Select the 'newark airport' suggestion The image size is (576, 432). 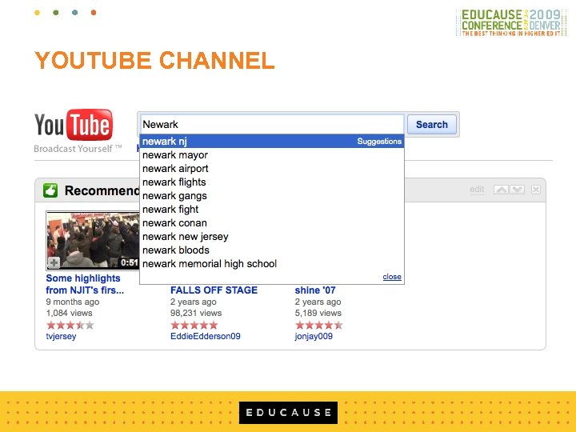(272, 169)
